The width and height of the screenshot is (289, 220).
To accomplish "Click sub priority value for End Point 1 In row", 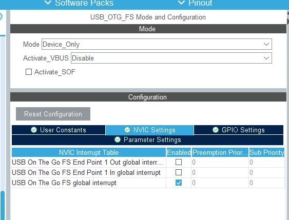I will tap(267, 172).
